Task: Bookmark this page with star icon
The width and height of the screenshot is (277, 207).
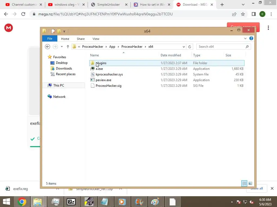Action: [243, 14]
